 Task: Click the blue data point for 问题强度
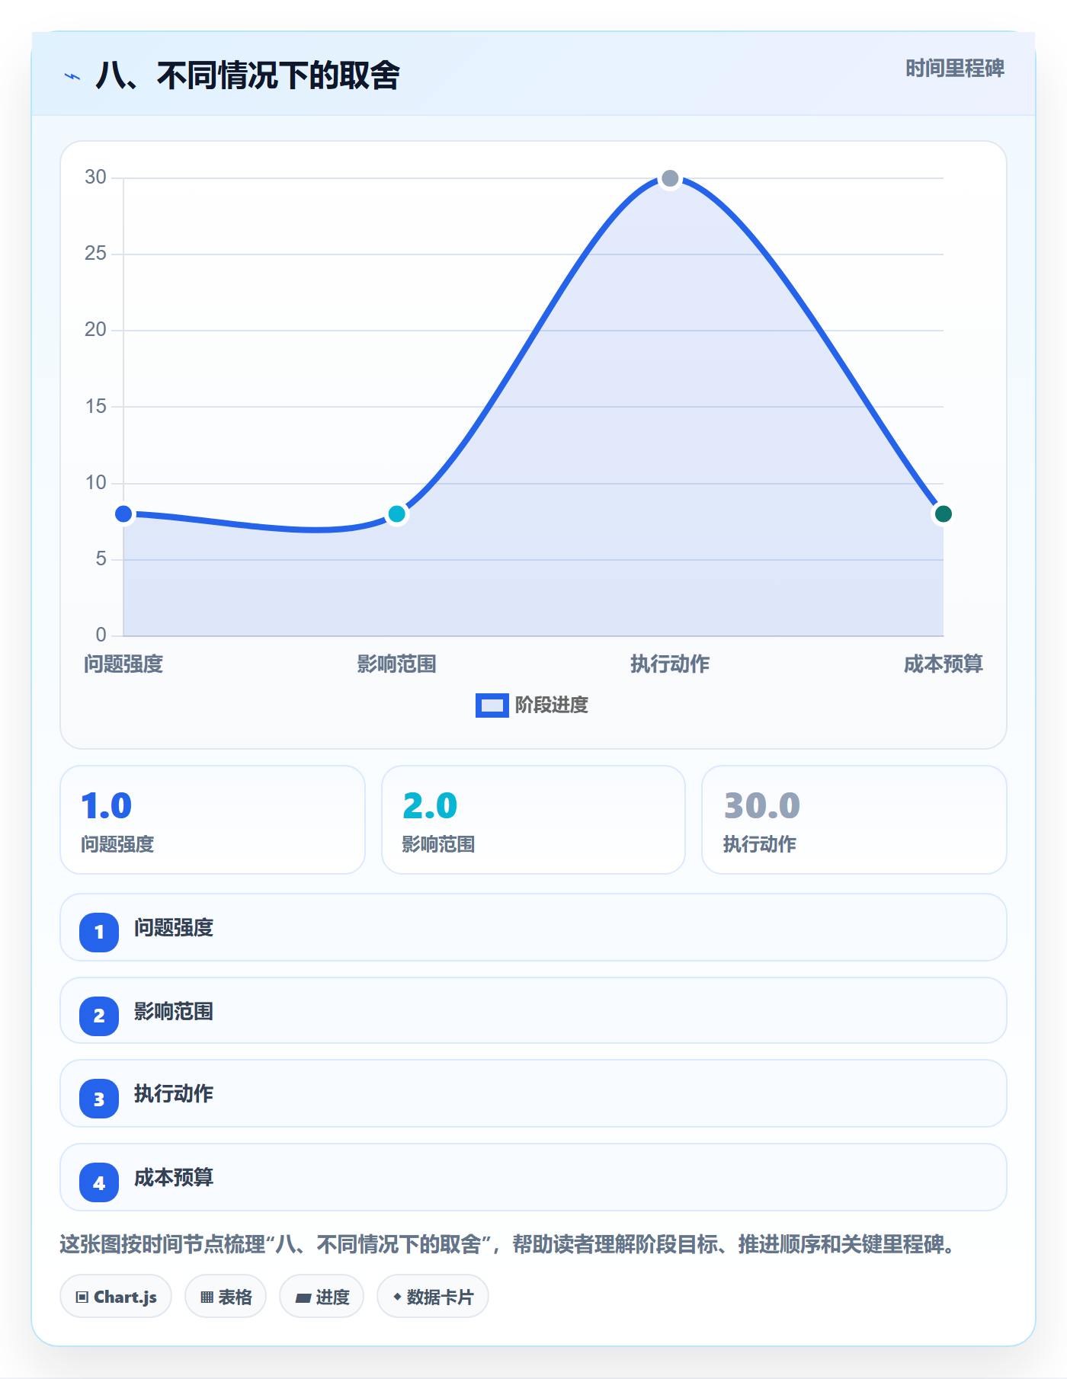123,514
